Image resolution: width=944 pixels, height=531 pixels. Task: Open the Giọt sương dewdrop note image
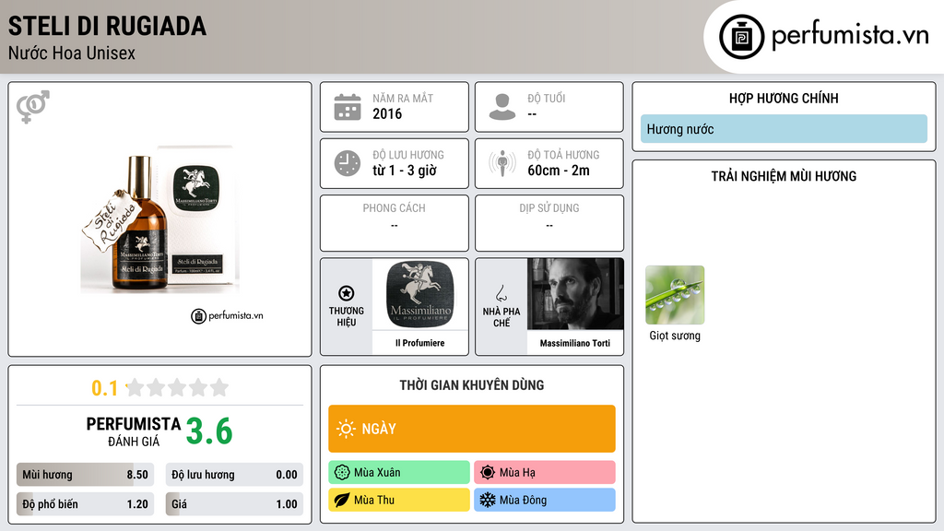tap(675, 295)
